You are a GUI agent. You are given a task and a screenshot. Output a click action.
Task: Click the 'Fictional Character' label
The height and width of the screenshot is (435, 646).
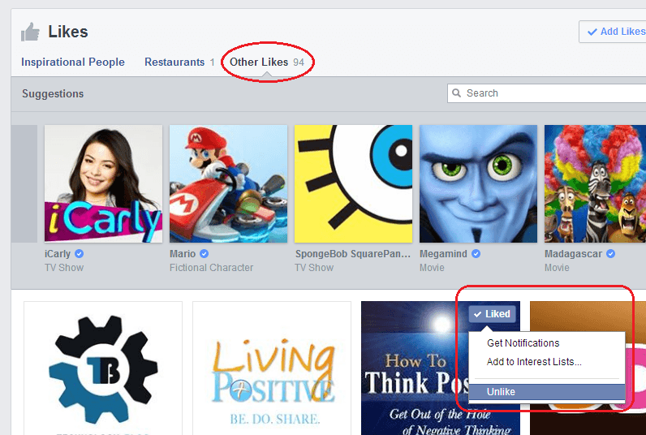point(211,268)
